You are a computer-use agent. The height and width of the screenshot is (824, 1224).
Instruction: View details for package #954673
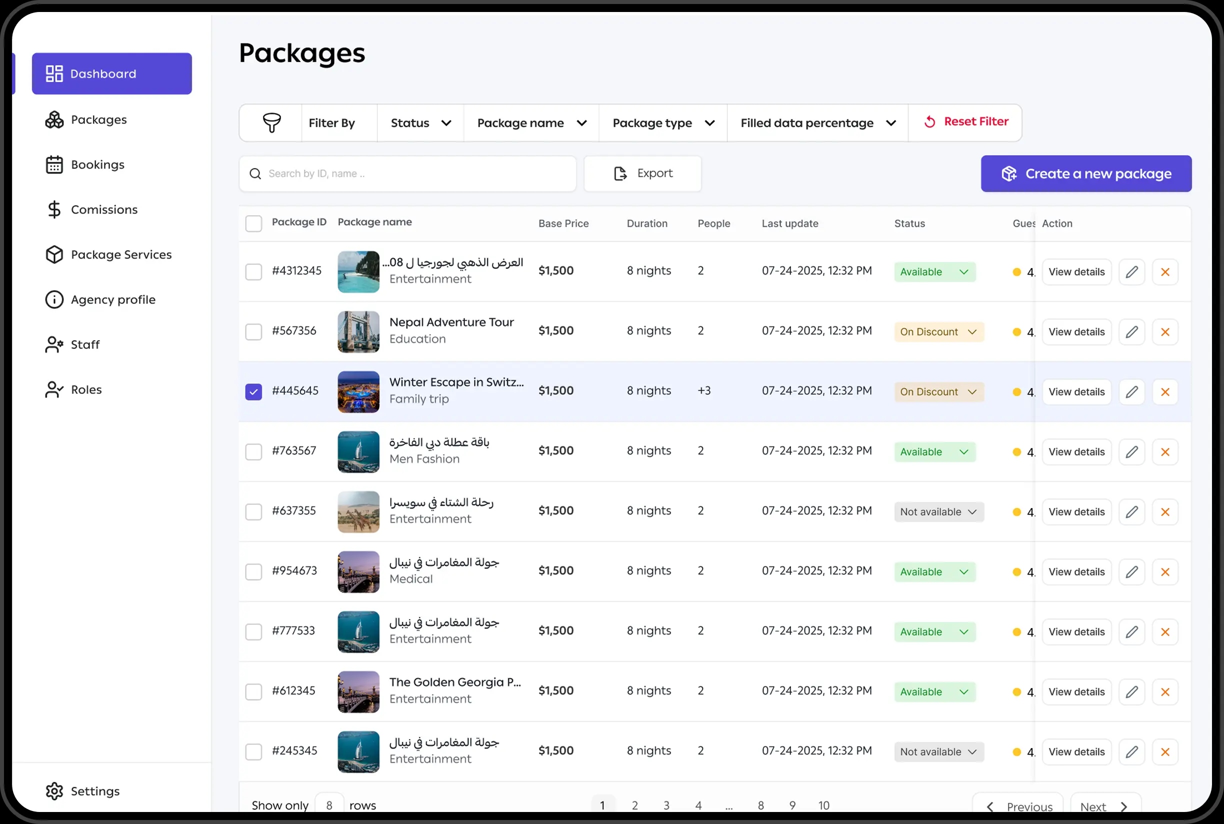[1076, 572]
